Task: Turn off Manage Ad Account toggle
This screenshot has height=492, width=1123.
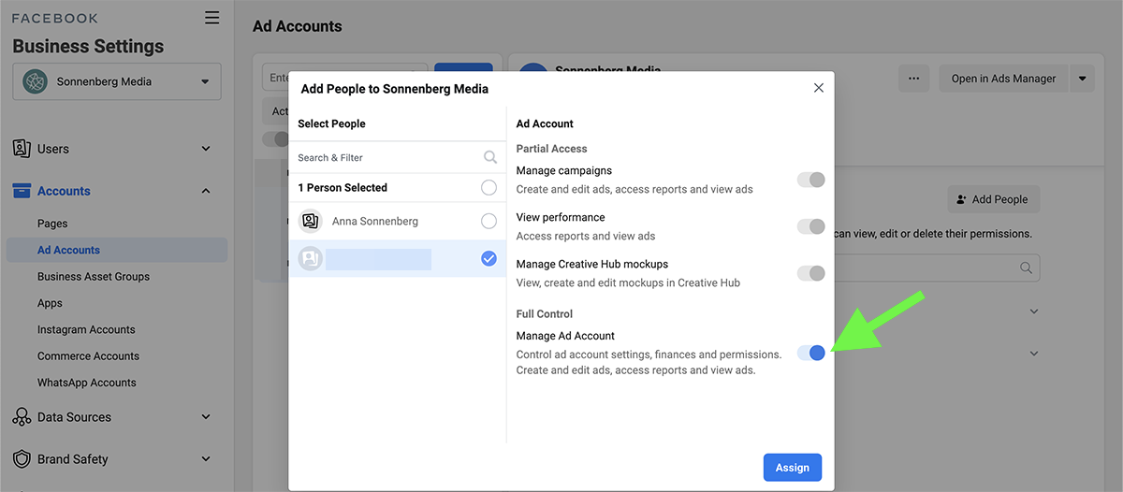Action: (x=810, y=353)
